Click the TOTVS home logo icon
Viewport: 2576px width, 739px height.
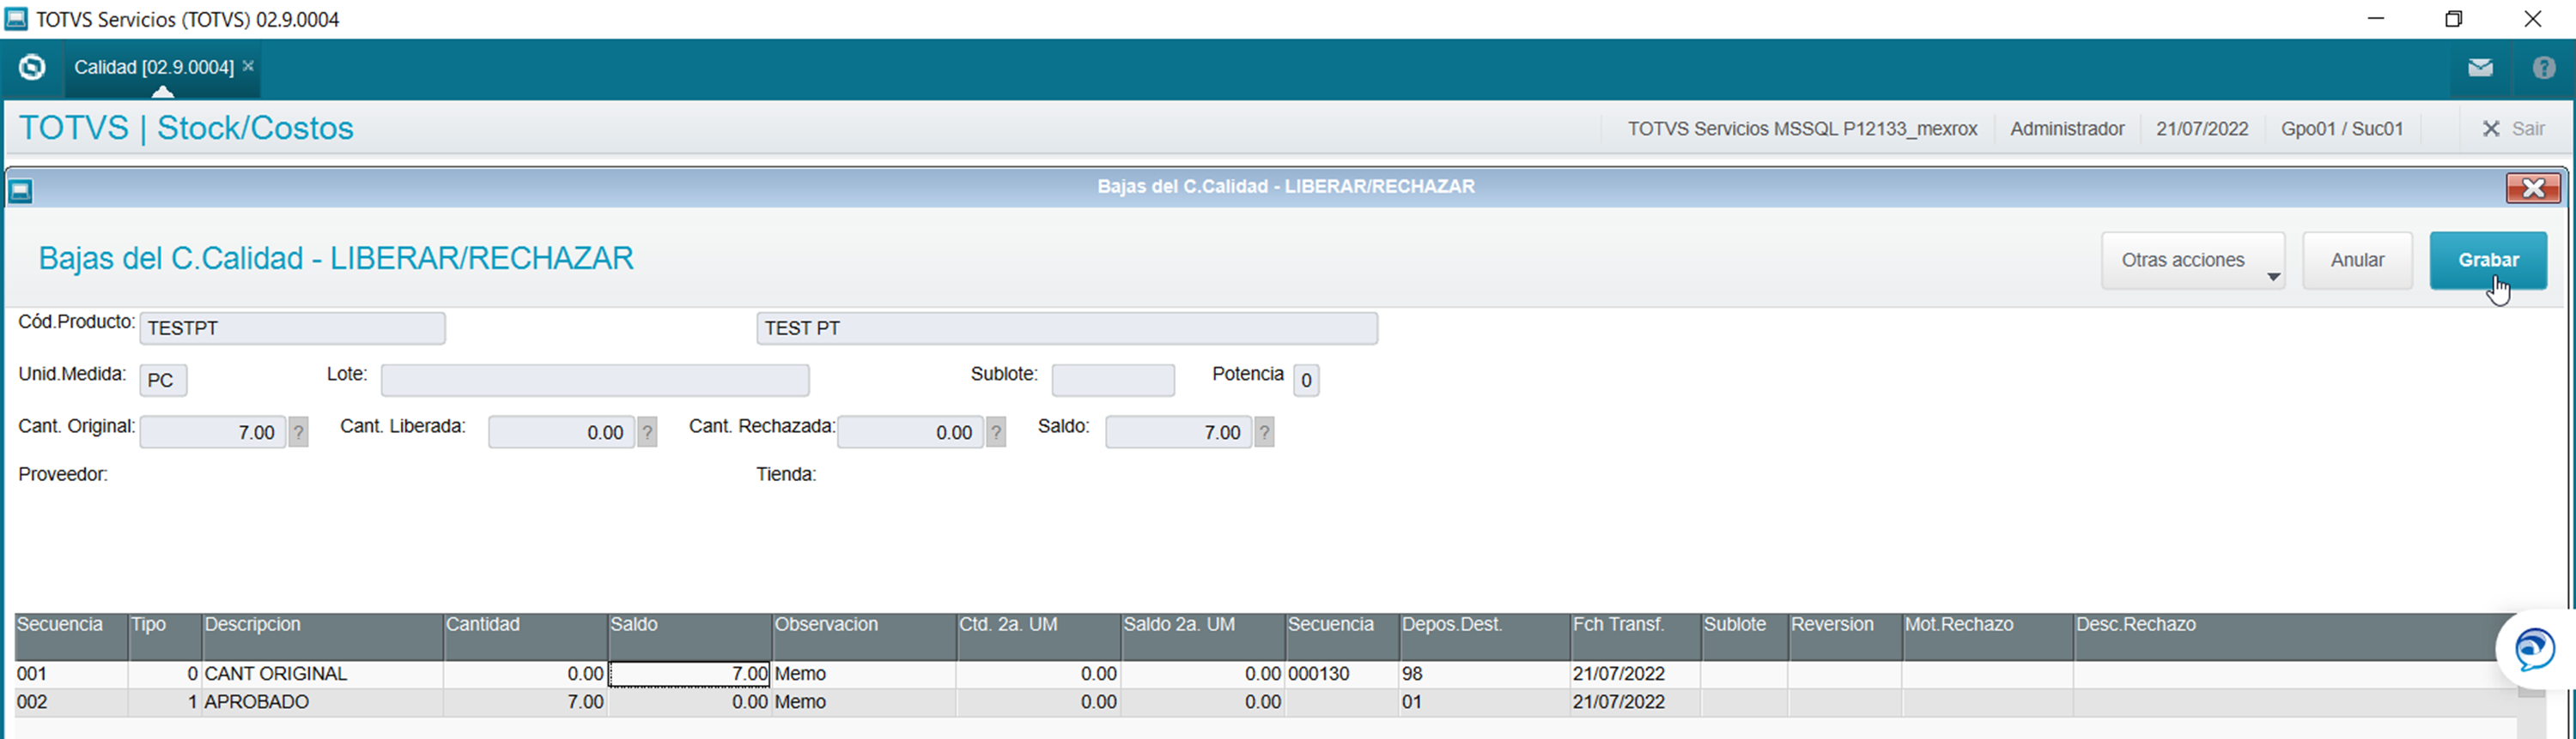[x=32, y=67]
